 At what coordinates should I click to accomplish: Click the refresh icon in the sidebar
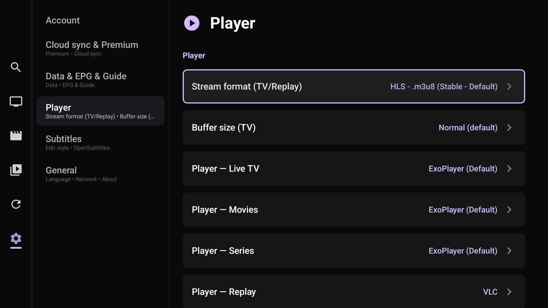(x=16, y=204)
